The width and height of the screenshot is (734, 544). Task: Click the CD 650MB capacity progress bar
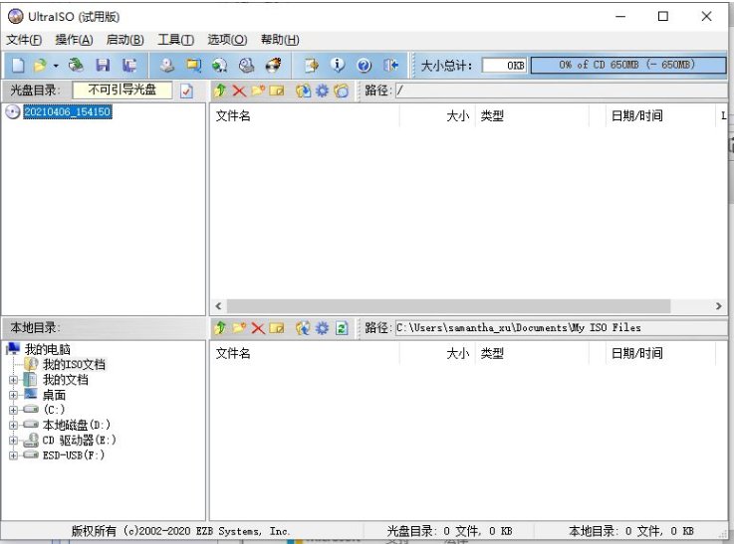[625, 66]
